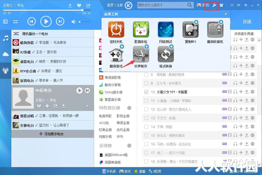This screenshot has width=262, height=175.
Task: Open the 粤语新歌榜 chart
Action: [x=110, y=77]
